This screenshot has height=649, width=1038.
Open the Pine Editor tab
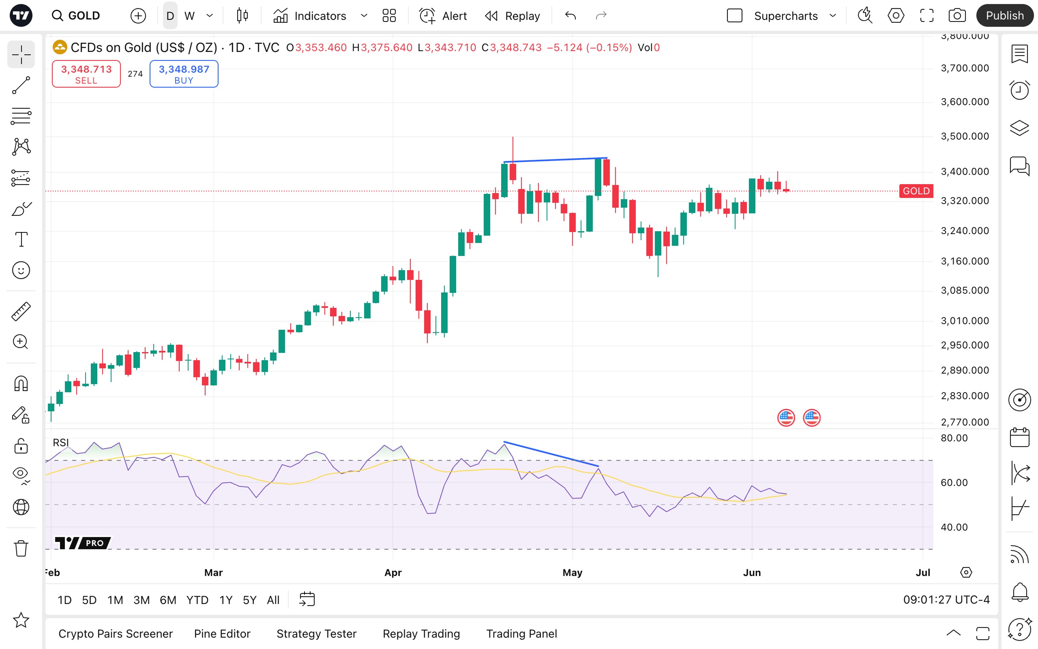[222, 634]
